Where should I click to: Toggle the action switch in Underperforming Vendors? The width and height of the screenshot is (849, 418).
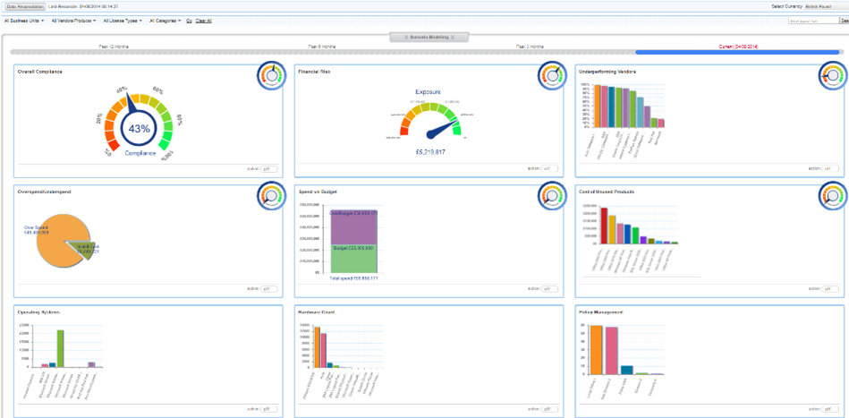[831, 168]
